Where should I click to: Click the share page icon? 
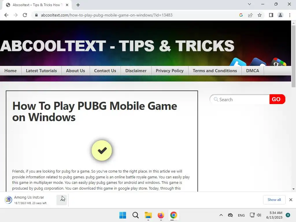[x=250, y=15]
